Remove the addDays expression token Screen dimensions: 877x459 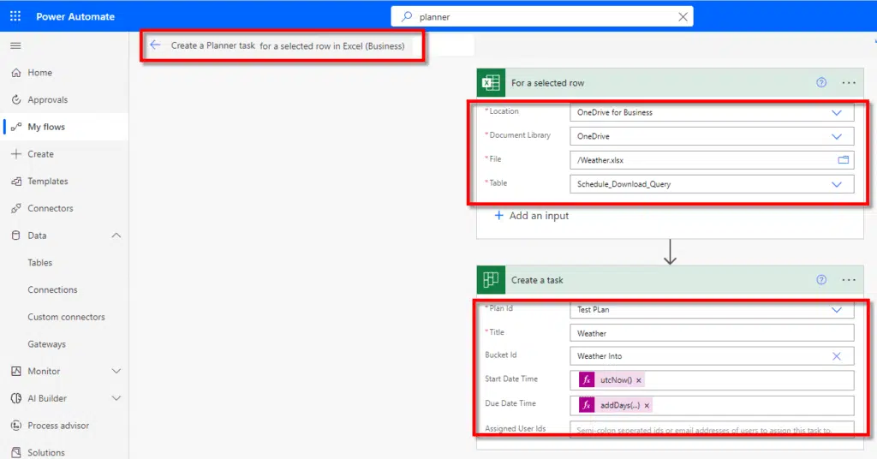647,405
